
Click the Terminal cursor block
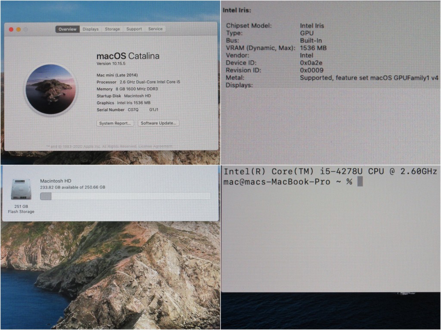tap(360, 182)
